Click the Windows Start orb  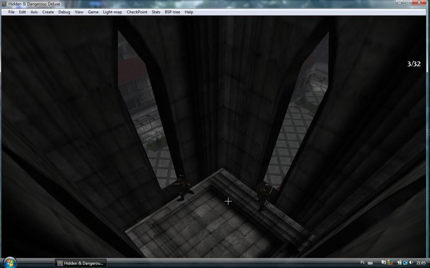tap(9, 263)
